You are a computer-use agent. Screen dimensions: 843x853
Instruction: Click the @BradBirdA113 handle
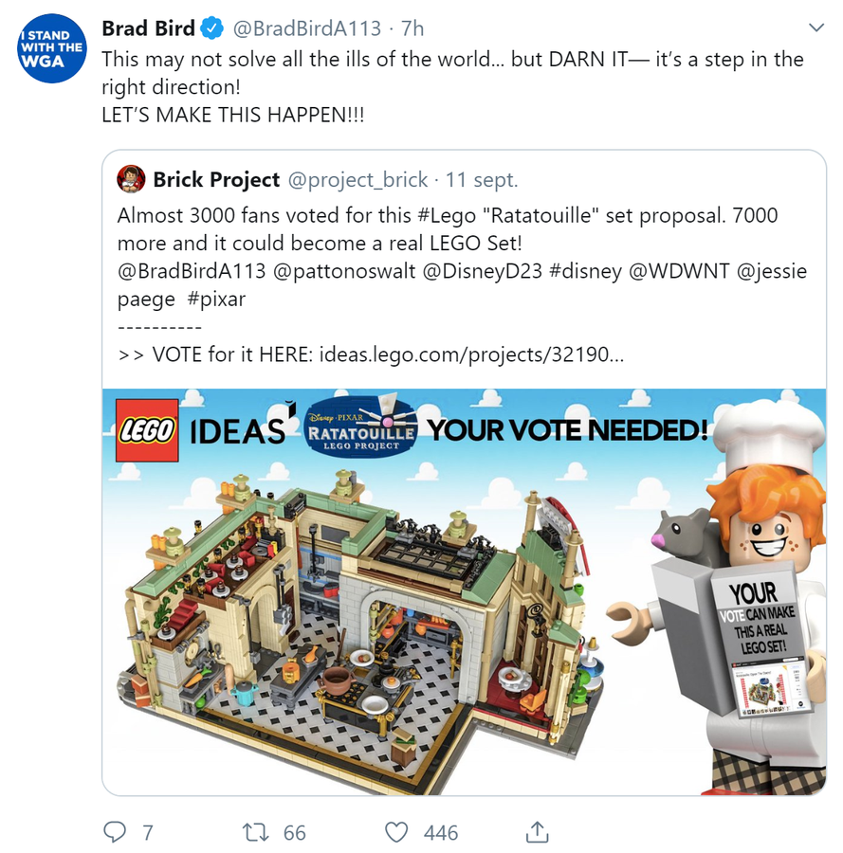pyautogui.click(x=307, y=28)
